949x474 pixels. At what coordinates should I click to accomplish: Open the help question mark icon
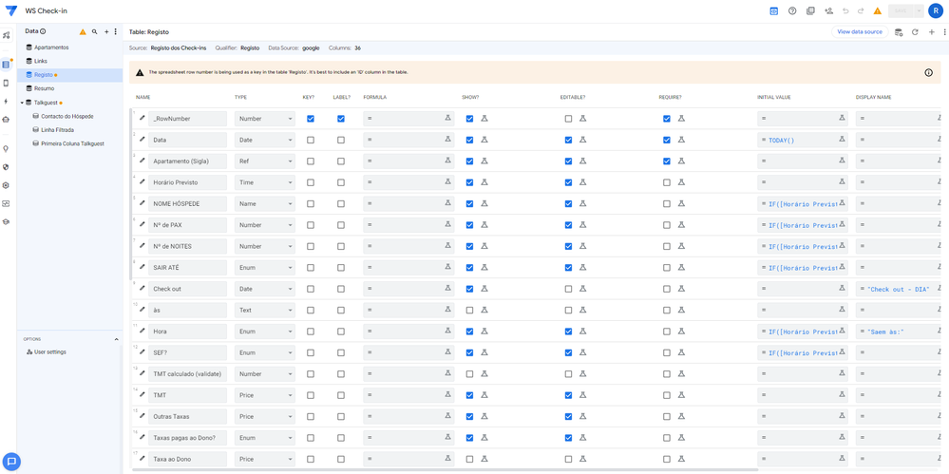pyautogui.click(x=792, y=10)
